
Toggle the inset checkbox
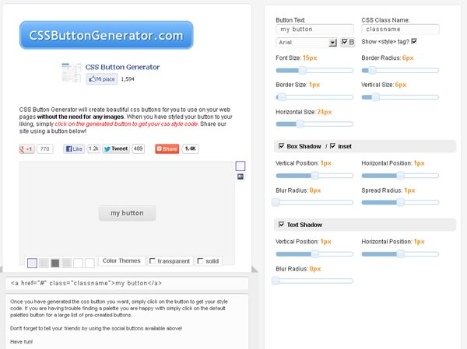pos(332,146)
